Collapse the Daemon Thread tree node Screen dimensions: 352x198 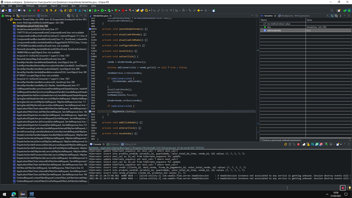coord(8,19)
